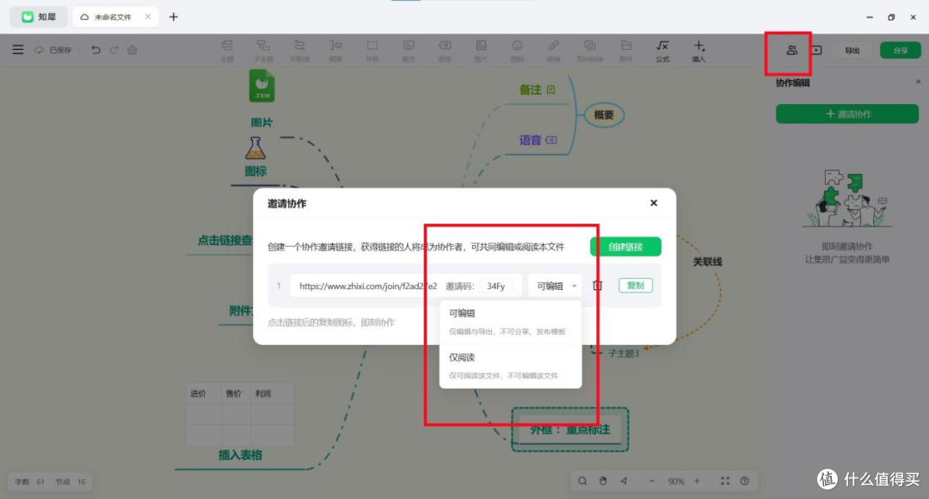
Task: Select the 概要 summary tool
Action: click(x=336, y=51)
